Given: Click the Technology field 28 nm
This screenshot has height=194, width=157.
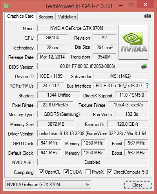Looking at the screenshot, I should [52, 48].
